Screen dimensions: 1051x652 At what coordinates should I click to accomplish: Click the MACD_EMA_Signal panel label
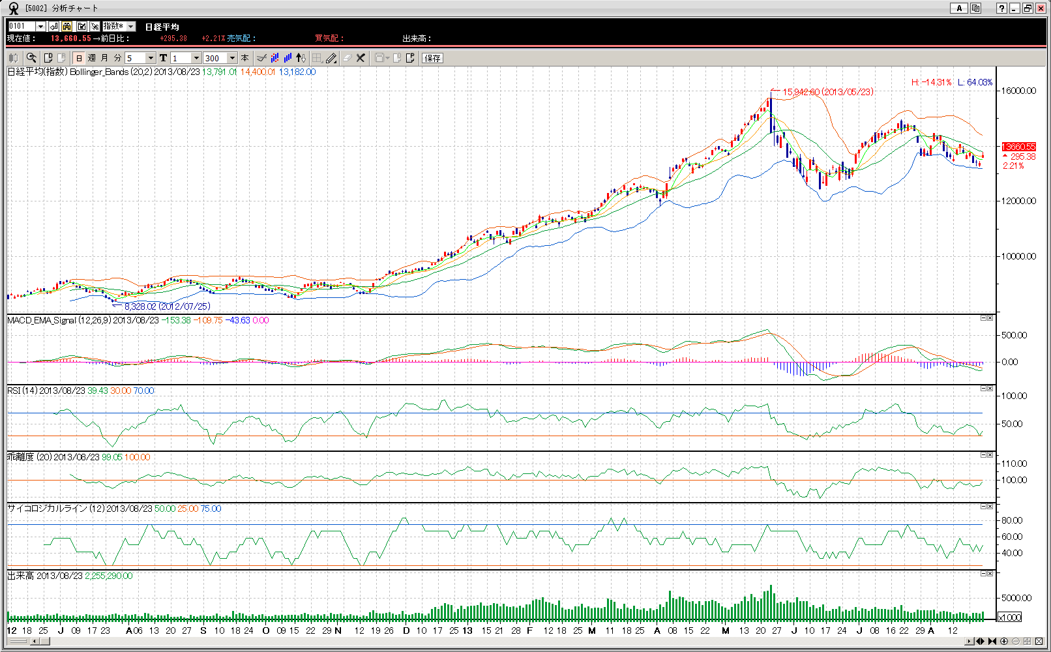coord(59,320)
